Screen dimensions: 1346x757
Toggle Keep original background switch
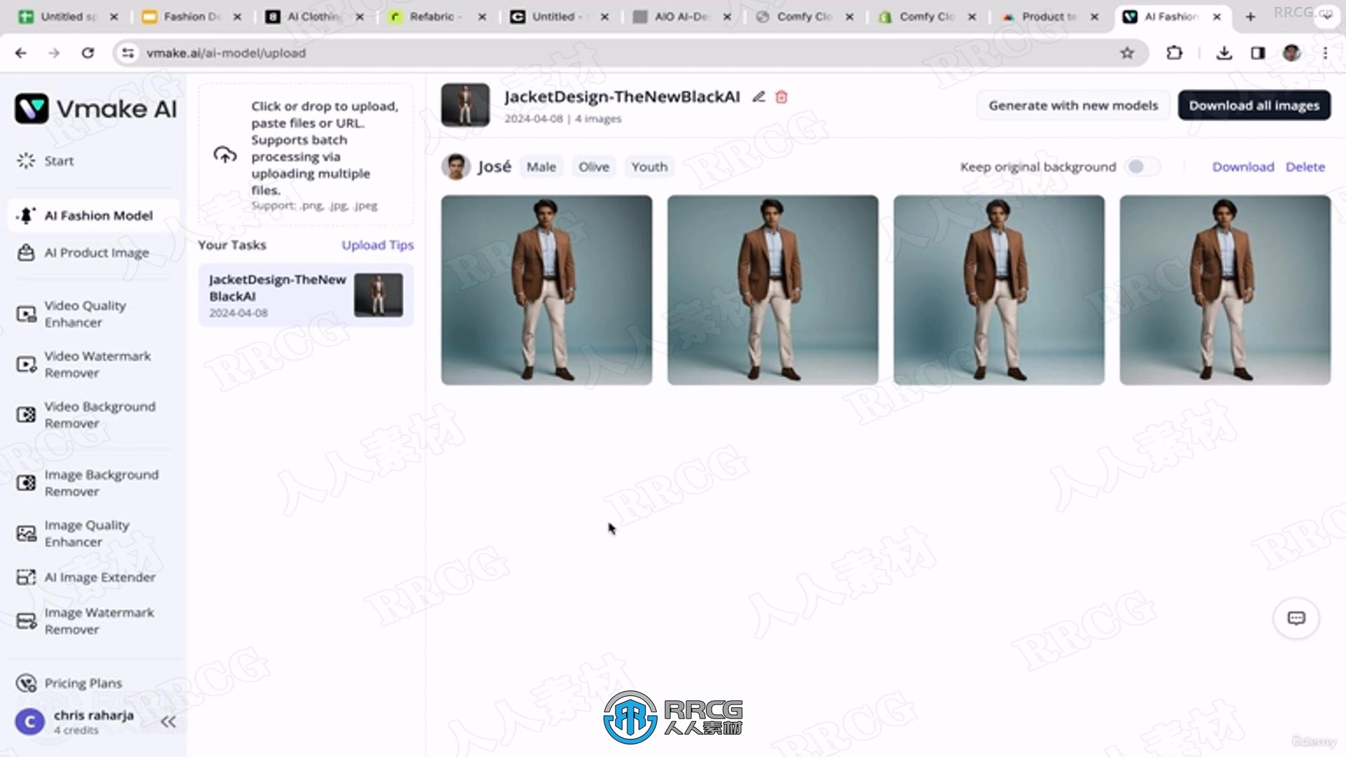[1142, 167]
